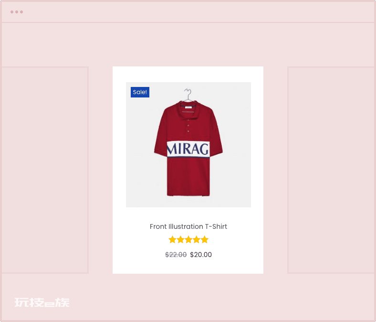
Task: Click the third dot in the window header
Action: [21, 12]
